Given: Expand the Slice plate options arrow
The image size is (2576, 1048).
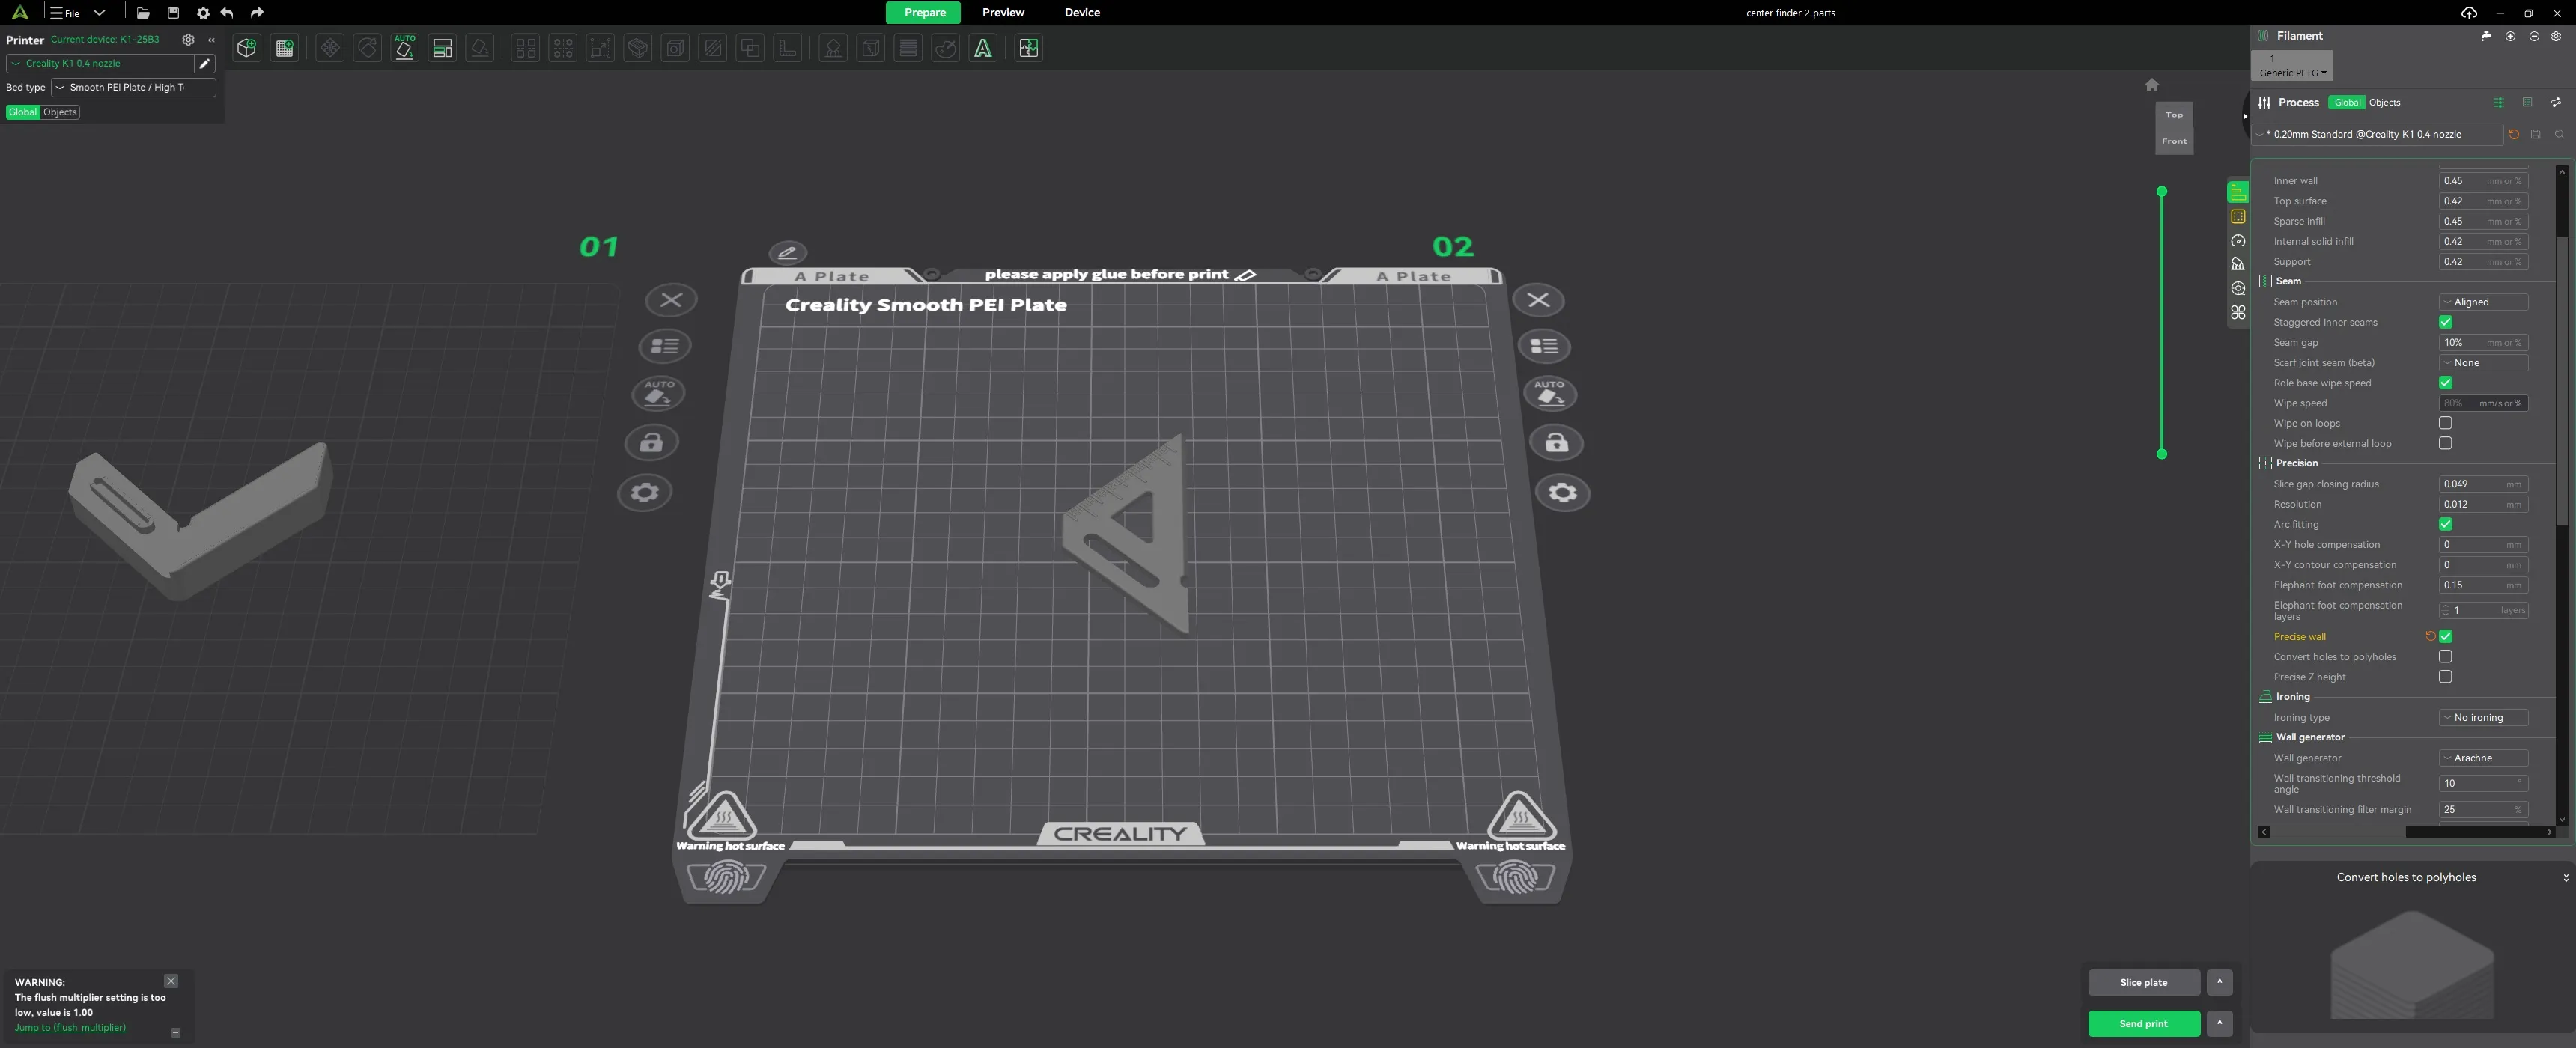Looking at the screenshot, I should 2219,982.
